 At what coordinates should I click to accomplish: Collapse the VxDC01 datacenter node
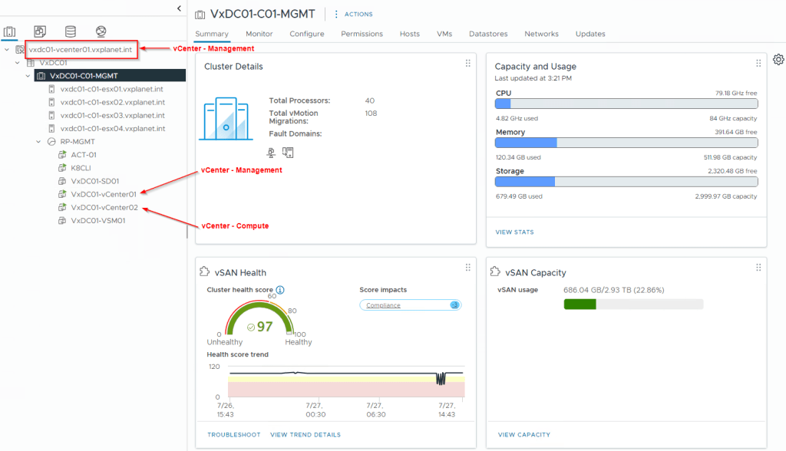tap(18, 63)
